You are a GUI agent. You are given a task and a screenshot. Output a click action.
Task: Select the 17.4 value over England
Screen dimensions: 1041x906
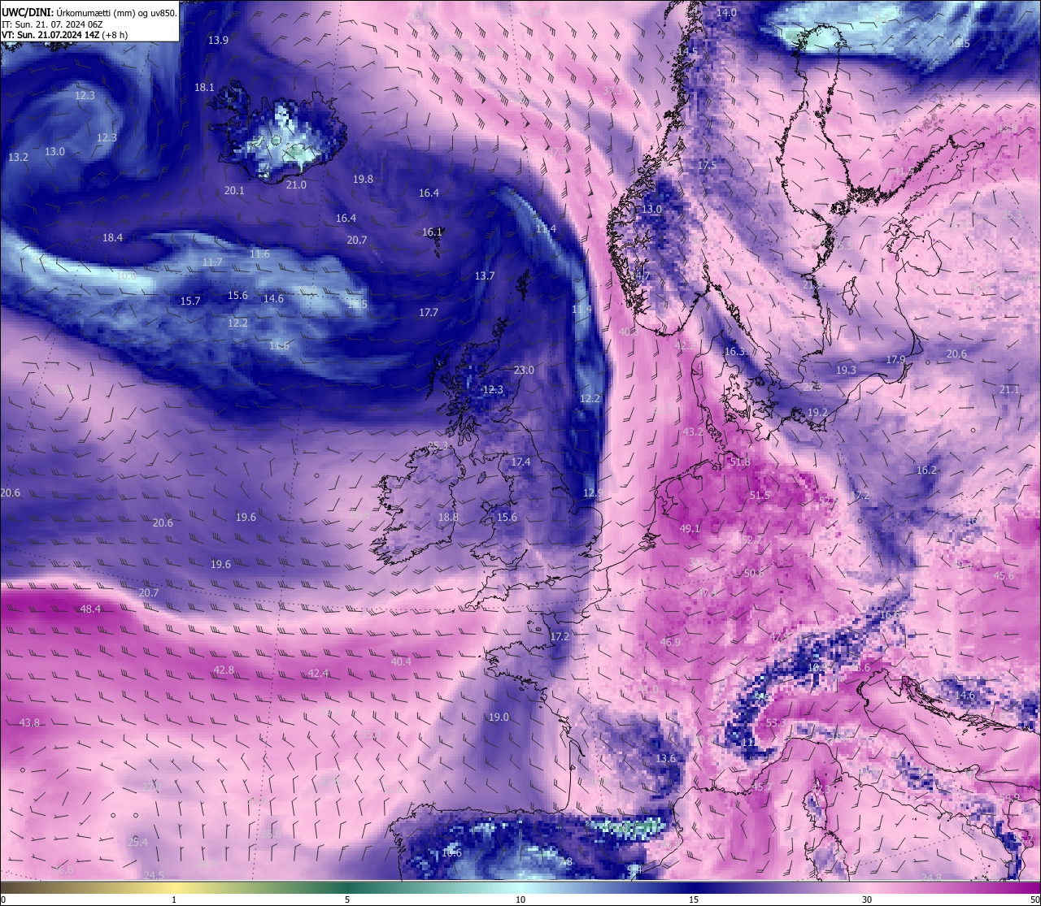(x=520, y=462)
